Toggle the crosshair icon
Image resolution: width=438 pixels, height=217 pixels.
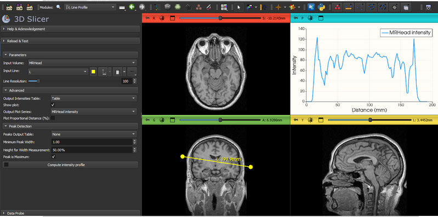[x=278, y=7]
